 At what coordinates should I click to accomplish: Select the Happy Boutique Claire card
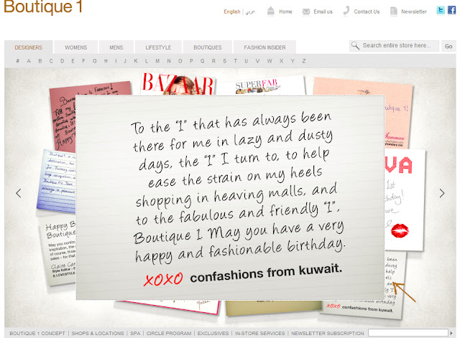58,251
